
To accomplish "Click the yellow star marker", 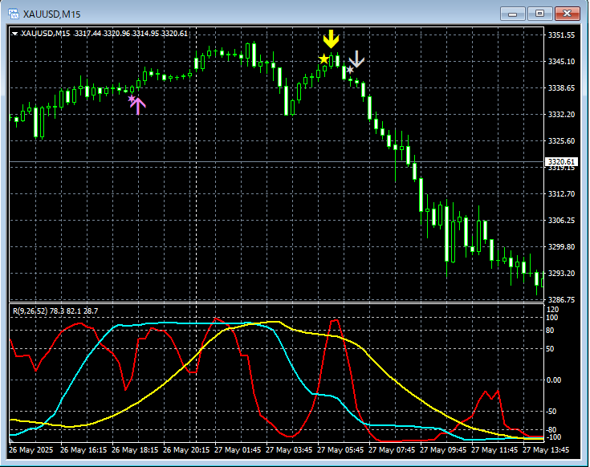I will coord(323,59).
